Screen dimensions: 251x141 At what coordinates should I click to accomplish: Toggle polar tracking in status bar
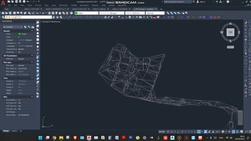pyautogui.click(x=182, y=132)
